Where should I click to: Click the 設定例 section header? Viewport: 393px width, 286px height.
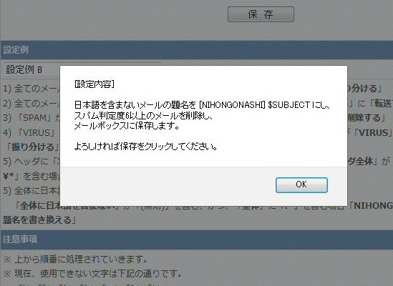click(196, 50)
